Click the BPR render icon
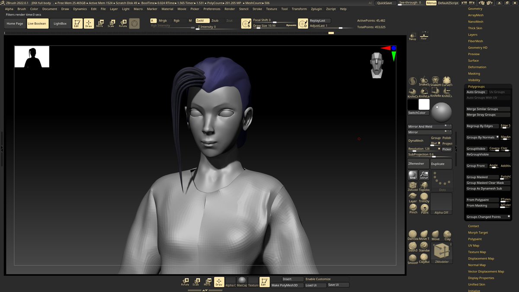The image size is (519, 292). [x=413, y=175]
